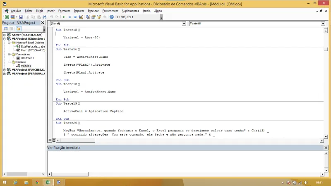Click the Undo arrow icon
This screenshot has height=186, width=331.
pos(51,17)
